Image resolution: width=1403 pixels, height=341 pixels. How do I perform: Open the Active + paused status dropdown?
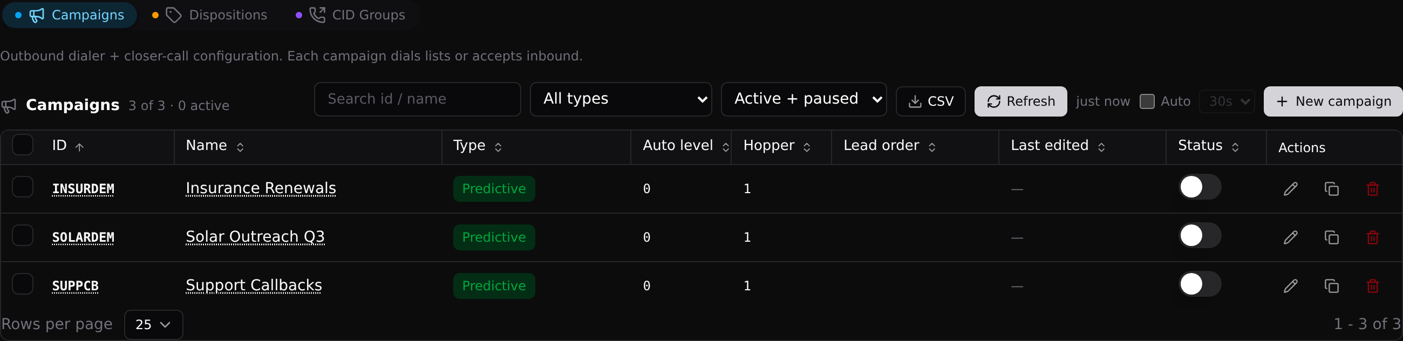(x=804, y=99)
